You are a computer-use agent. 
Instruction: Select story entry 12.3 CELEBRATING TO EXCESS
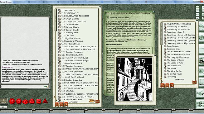(75, 16)
